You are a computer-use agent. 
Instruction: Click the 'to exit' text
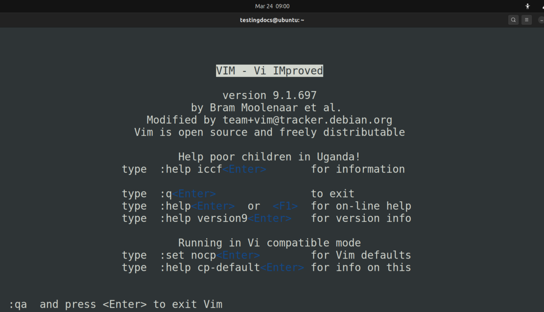point(332,194)
